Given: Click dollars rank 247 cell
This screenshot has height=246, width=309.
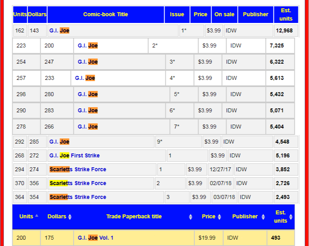Looking at the screenshot, I should click(57, 62).
